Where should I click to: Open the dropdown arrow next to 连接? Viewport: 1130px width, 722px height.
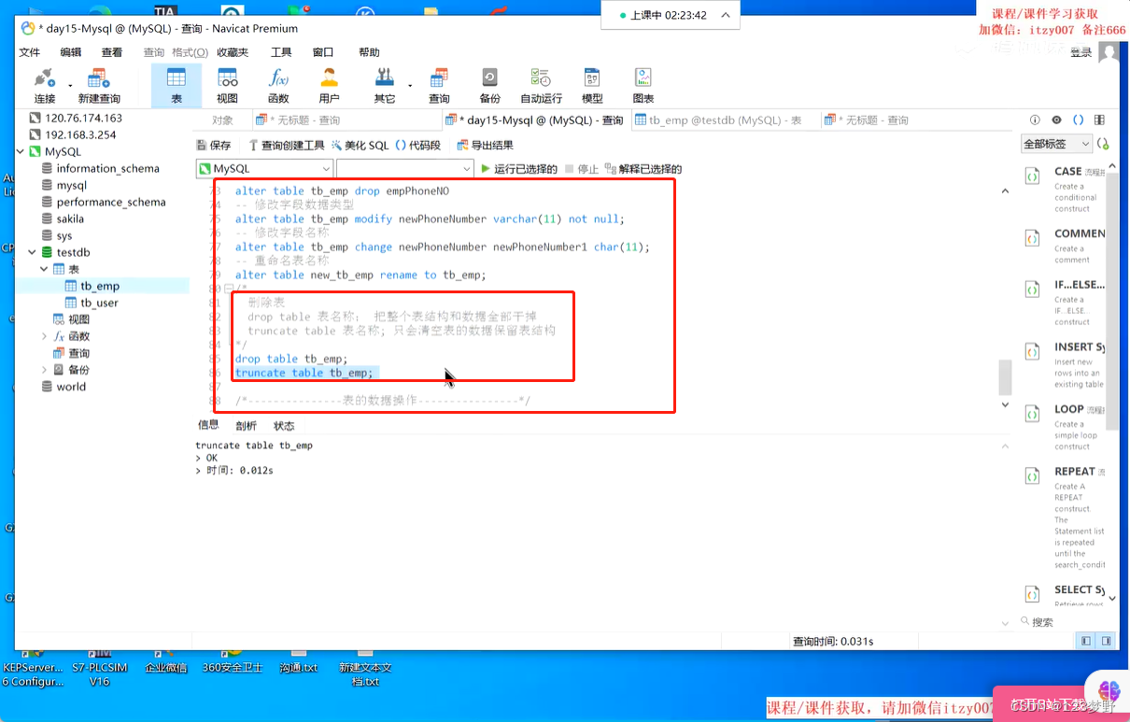[x=70, y=86]
